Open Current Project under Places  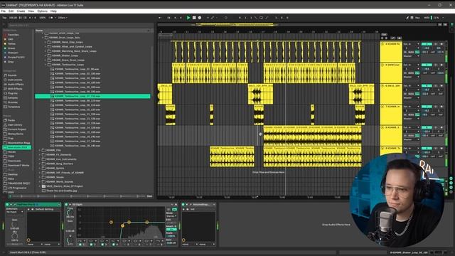click(17, 129)
